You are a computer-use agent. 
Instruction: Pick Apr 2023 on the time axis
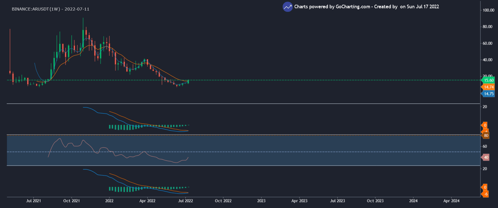pos(299,201)
